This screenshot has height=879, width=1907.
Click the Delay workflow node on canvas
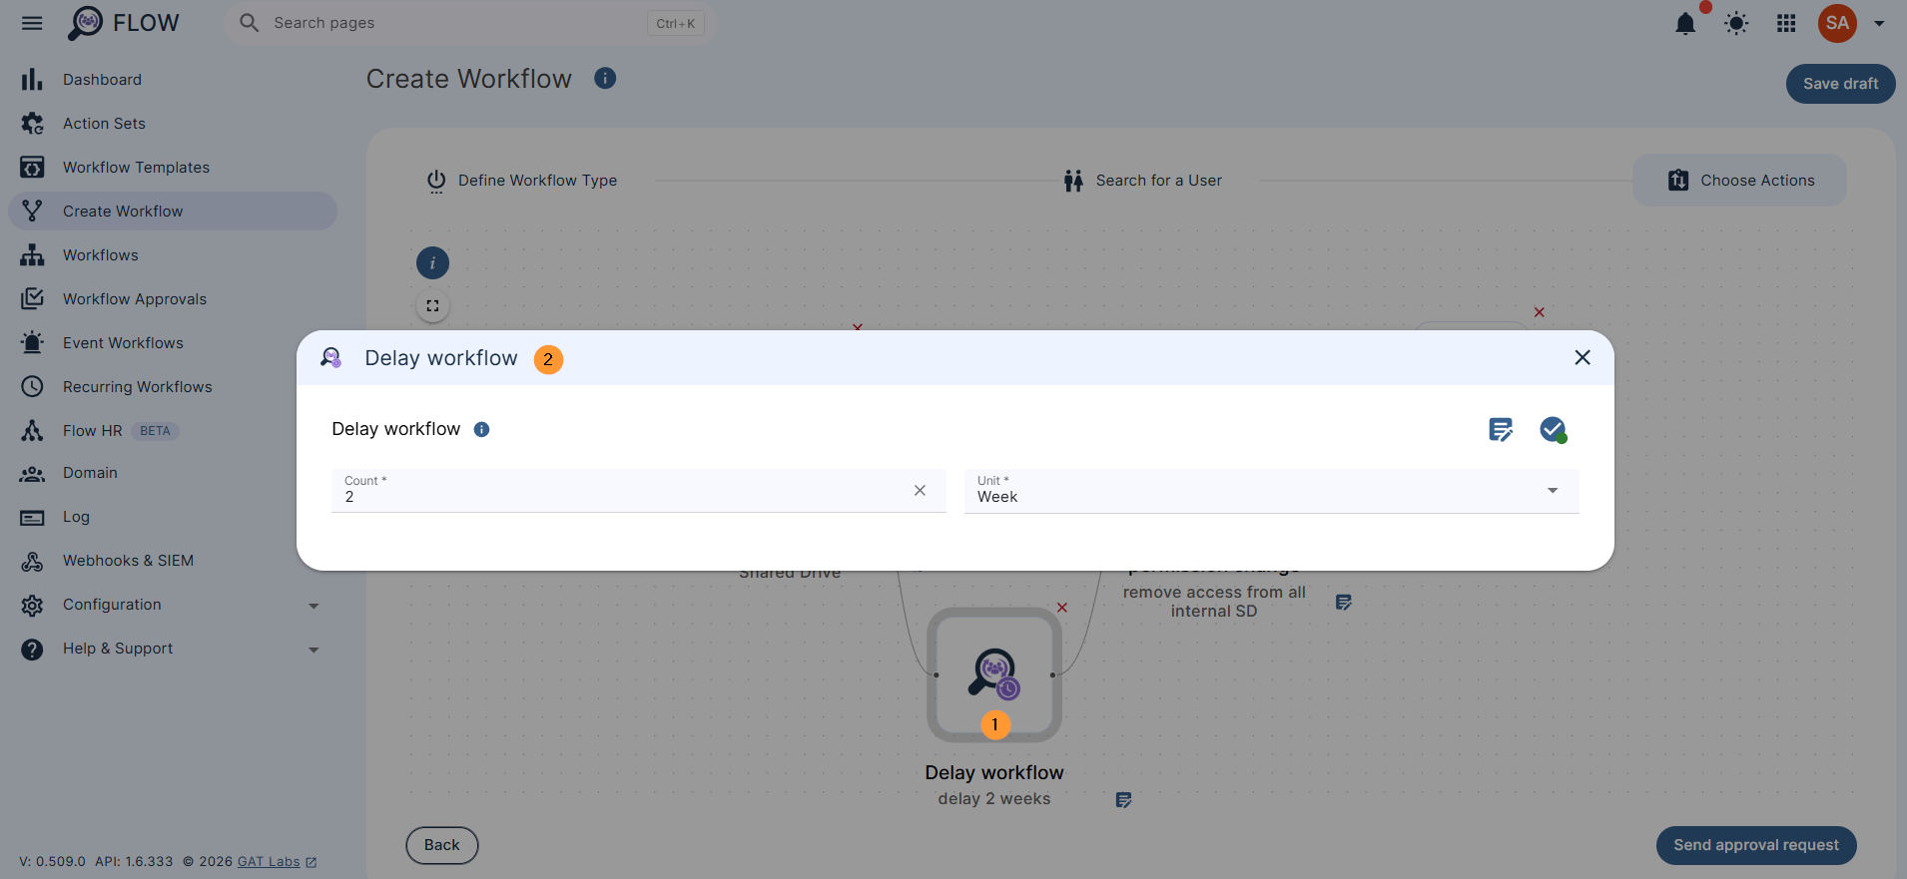tap(994, 674)
